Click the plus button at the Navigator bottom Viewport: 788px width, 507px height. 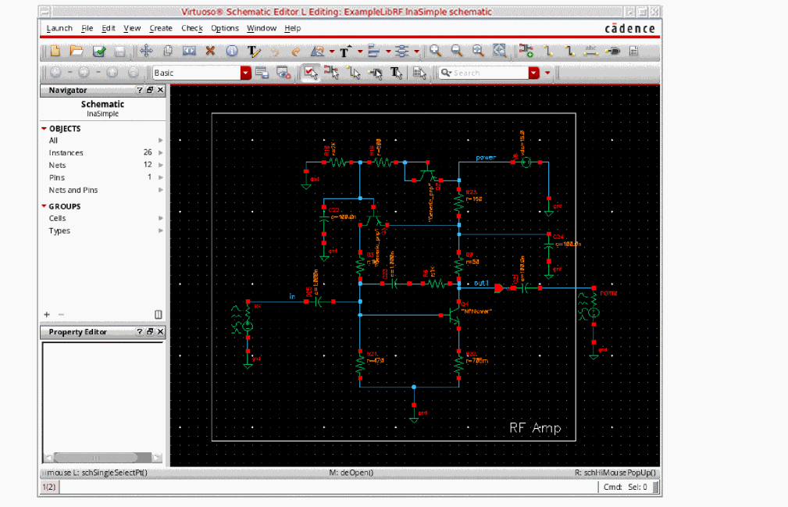(x=46, y=314)
